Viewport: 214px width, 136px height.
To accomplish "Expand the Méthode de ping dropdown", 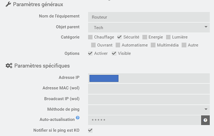I will coord(149,109).
